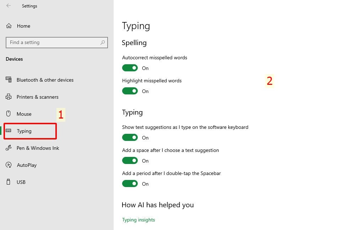Switch off add space after text suggestion
This screenshot has height=230, width=359.
click(130, 160)
